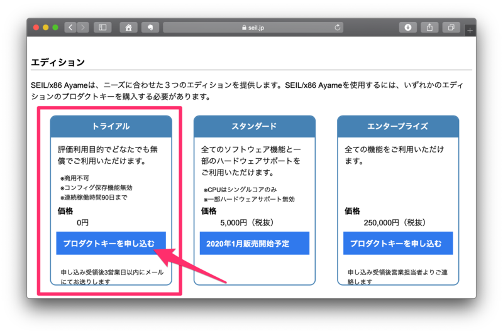Open a new tab with plus button
Screen dimensions: 503x334
point(470,31)
